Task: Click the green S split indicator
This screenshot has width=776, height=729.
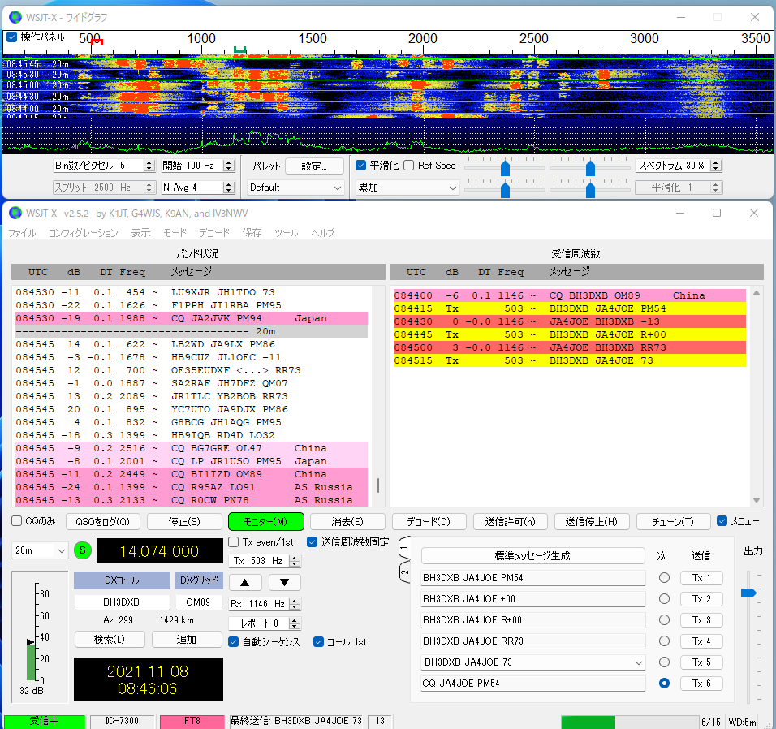Action: 84,550
